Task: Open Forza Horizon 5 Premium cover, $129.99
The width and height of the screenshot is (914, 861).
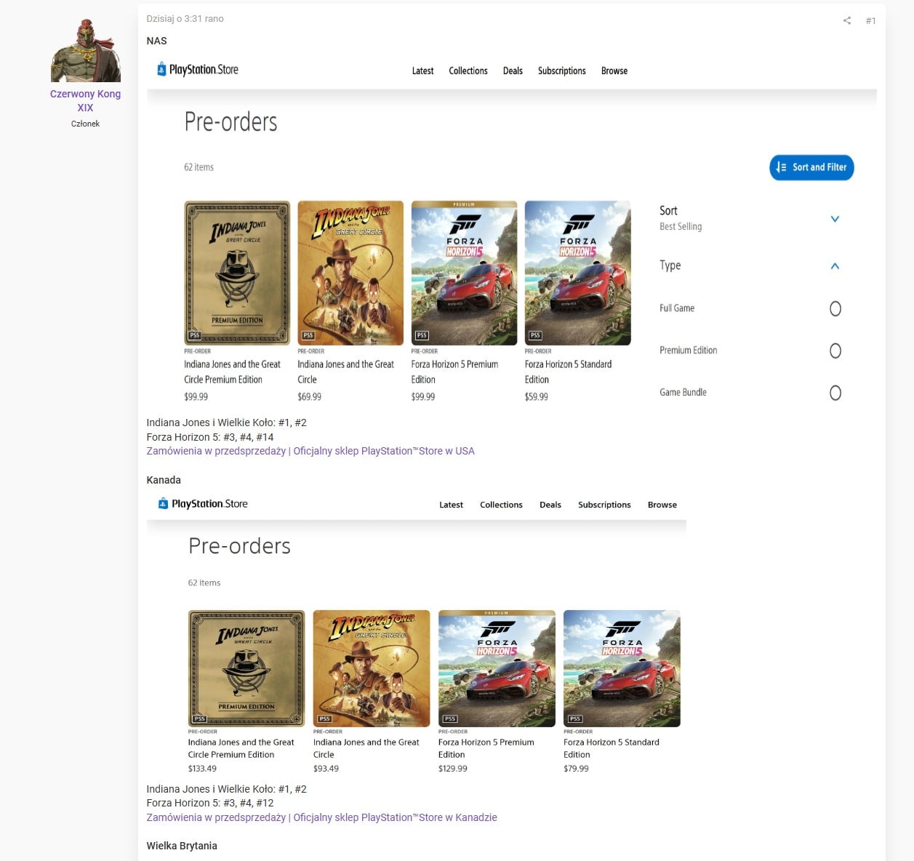Action: pos(497,668)
